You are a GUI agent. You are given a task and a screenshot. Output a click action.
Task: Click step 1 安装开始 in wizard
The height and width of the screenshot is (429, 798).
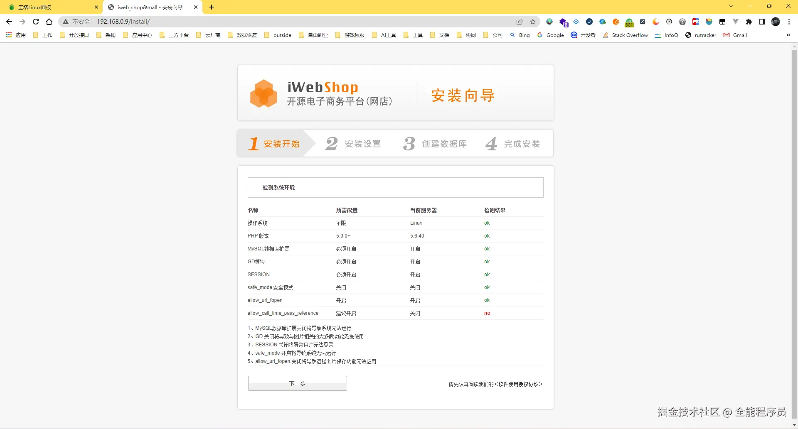(x=274, y=144)
